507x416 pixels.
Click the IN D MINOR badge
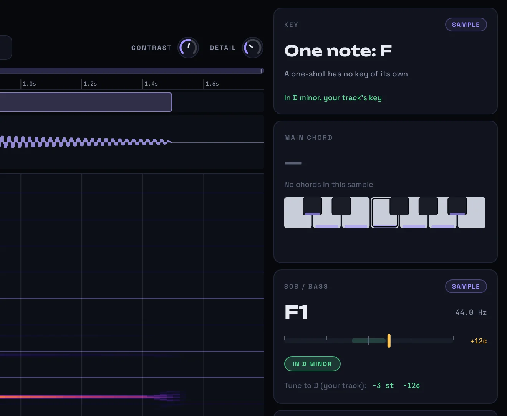312,364
